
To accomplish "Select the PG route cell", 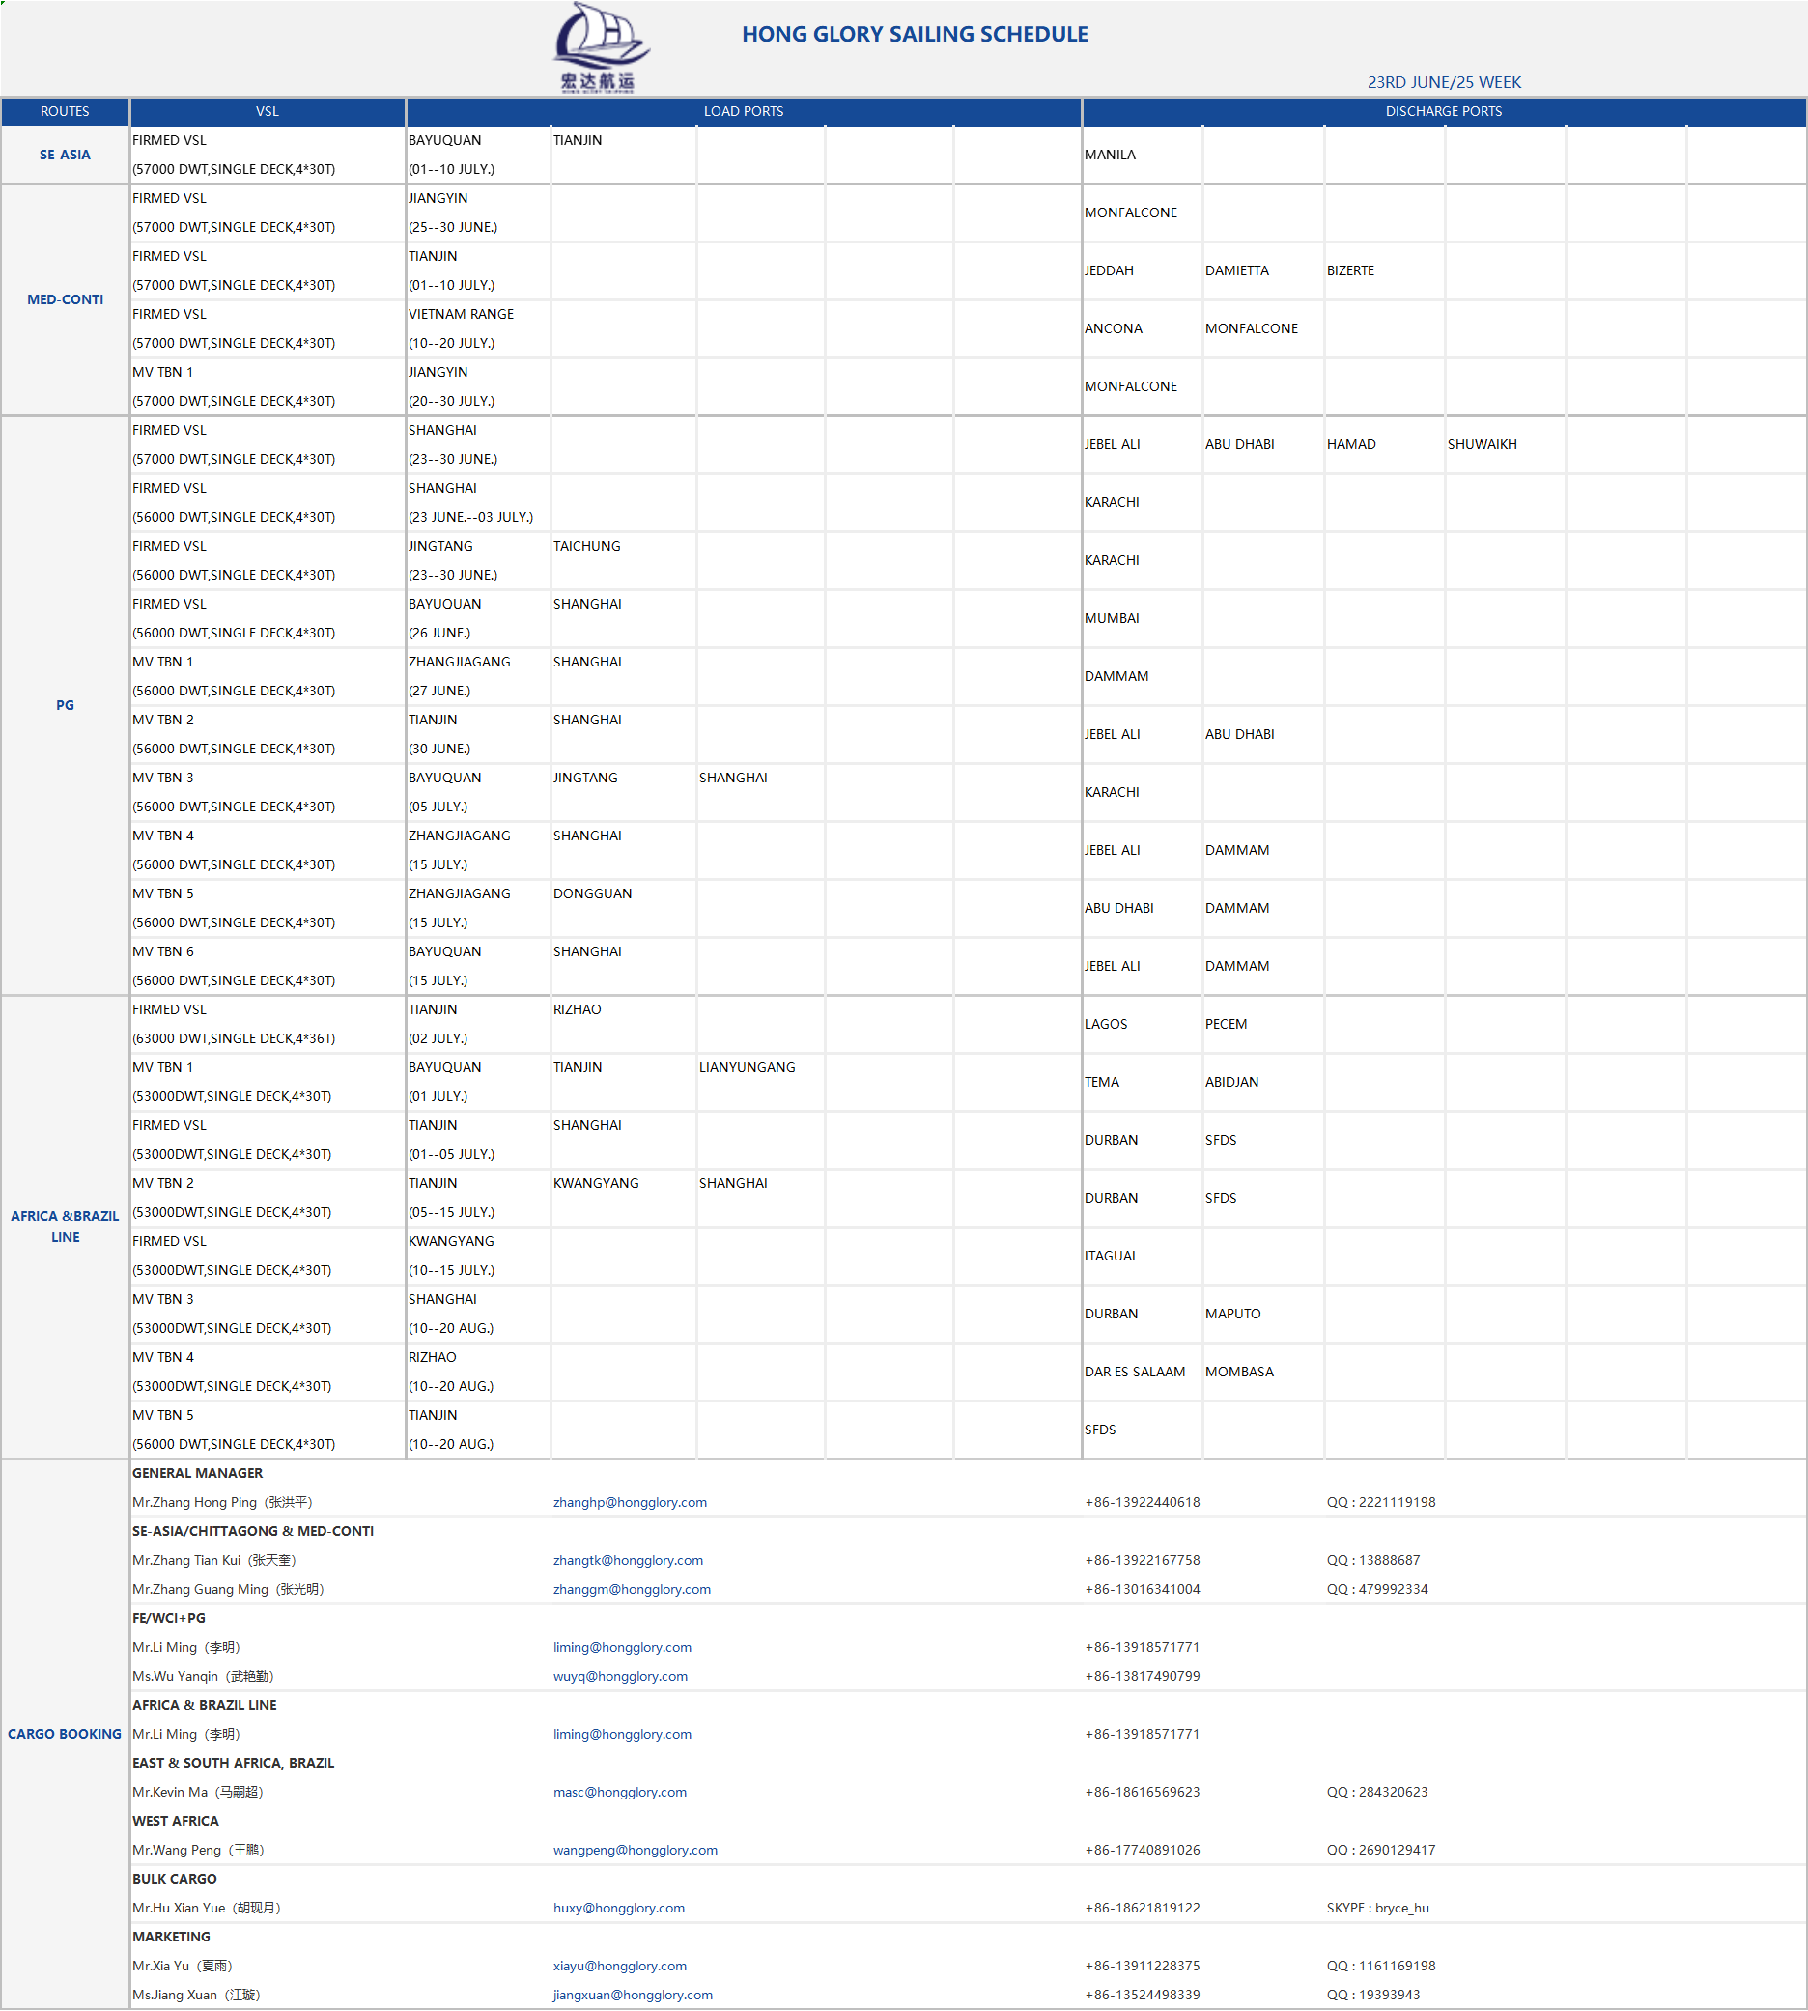I will tap(65, 705).
